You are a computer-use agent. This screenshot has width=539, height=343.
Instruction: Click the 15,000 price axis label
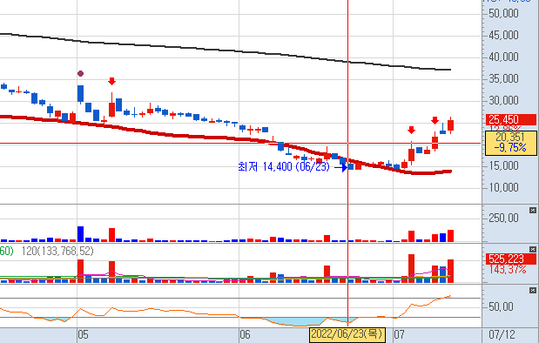coord(503,165)
